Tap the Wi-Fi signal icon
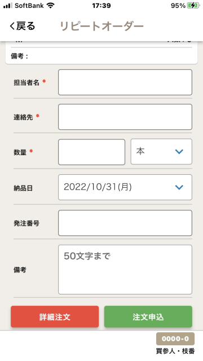203x361 pixels. pyautogui.click(x=50, y=6)
